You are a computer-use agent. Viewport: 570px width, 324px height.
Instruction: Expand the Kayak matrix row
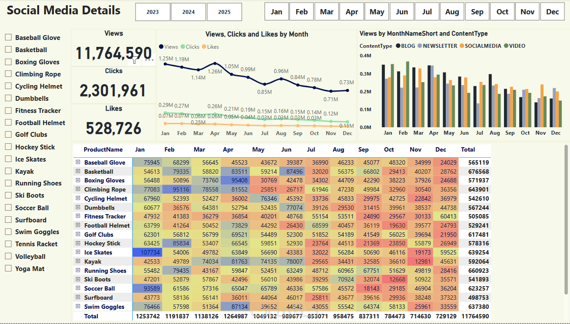pyautogui.click(x=78, y=261)
